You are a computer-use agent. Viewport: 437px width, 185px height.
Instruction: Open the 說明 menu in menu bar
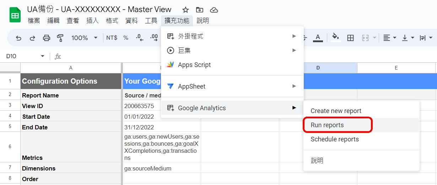[203, 21]
